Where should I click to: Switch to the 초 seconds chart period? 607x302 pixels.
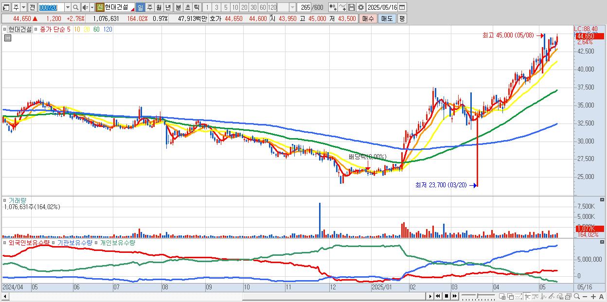187,7
